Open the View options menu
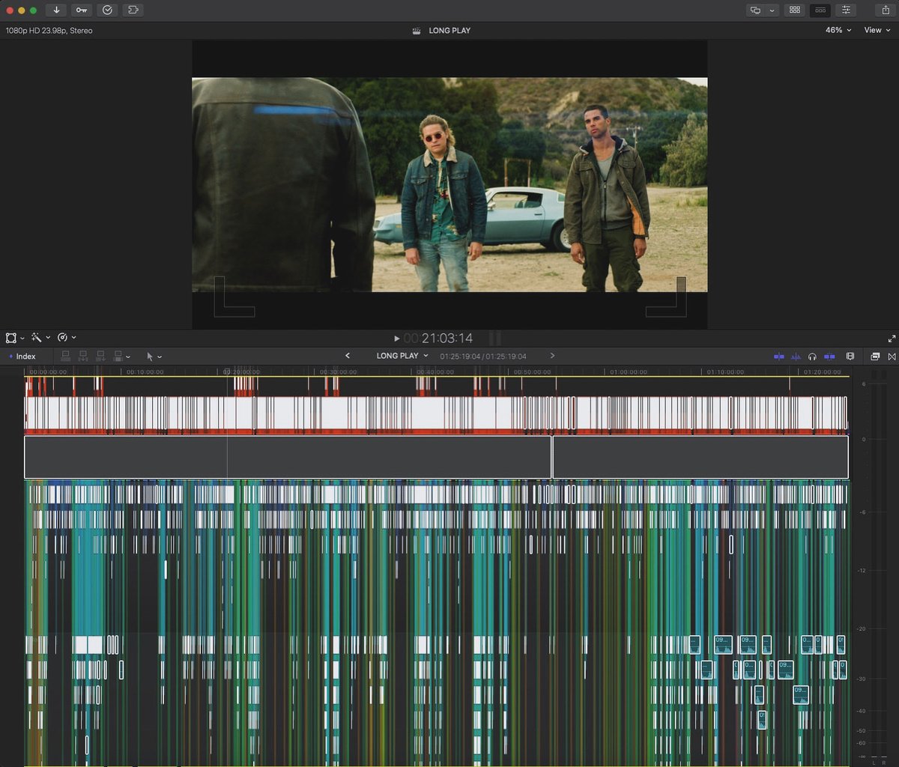 coord(877,31)
